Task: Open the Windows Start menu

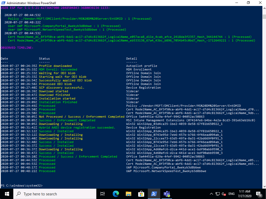Action: 7,194
